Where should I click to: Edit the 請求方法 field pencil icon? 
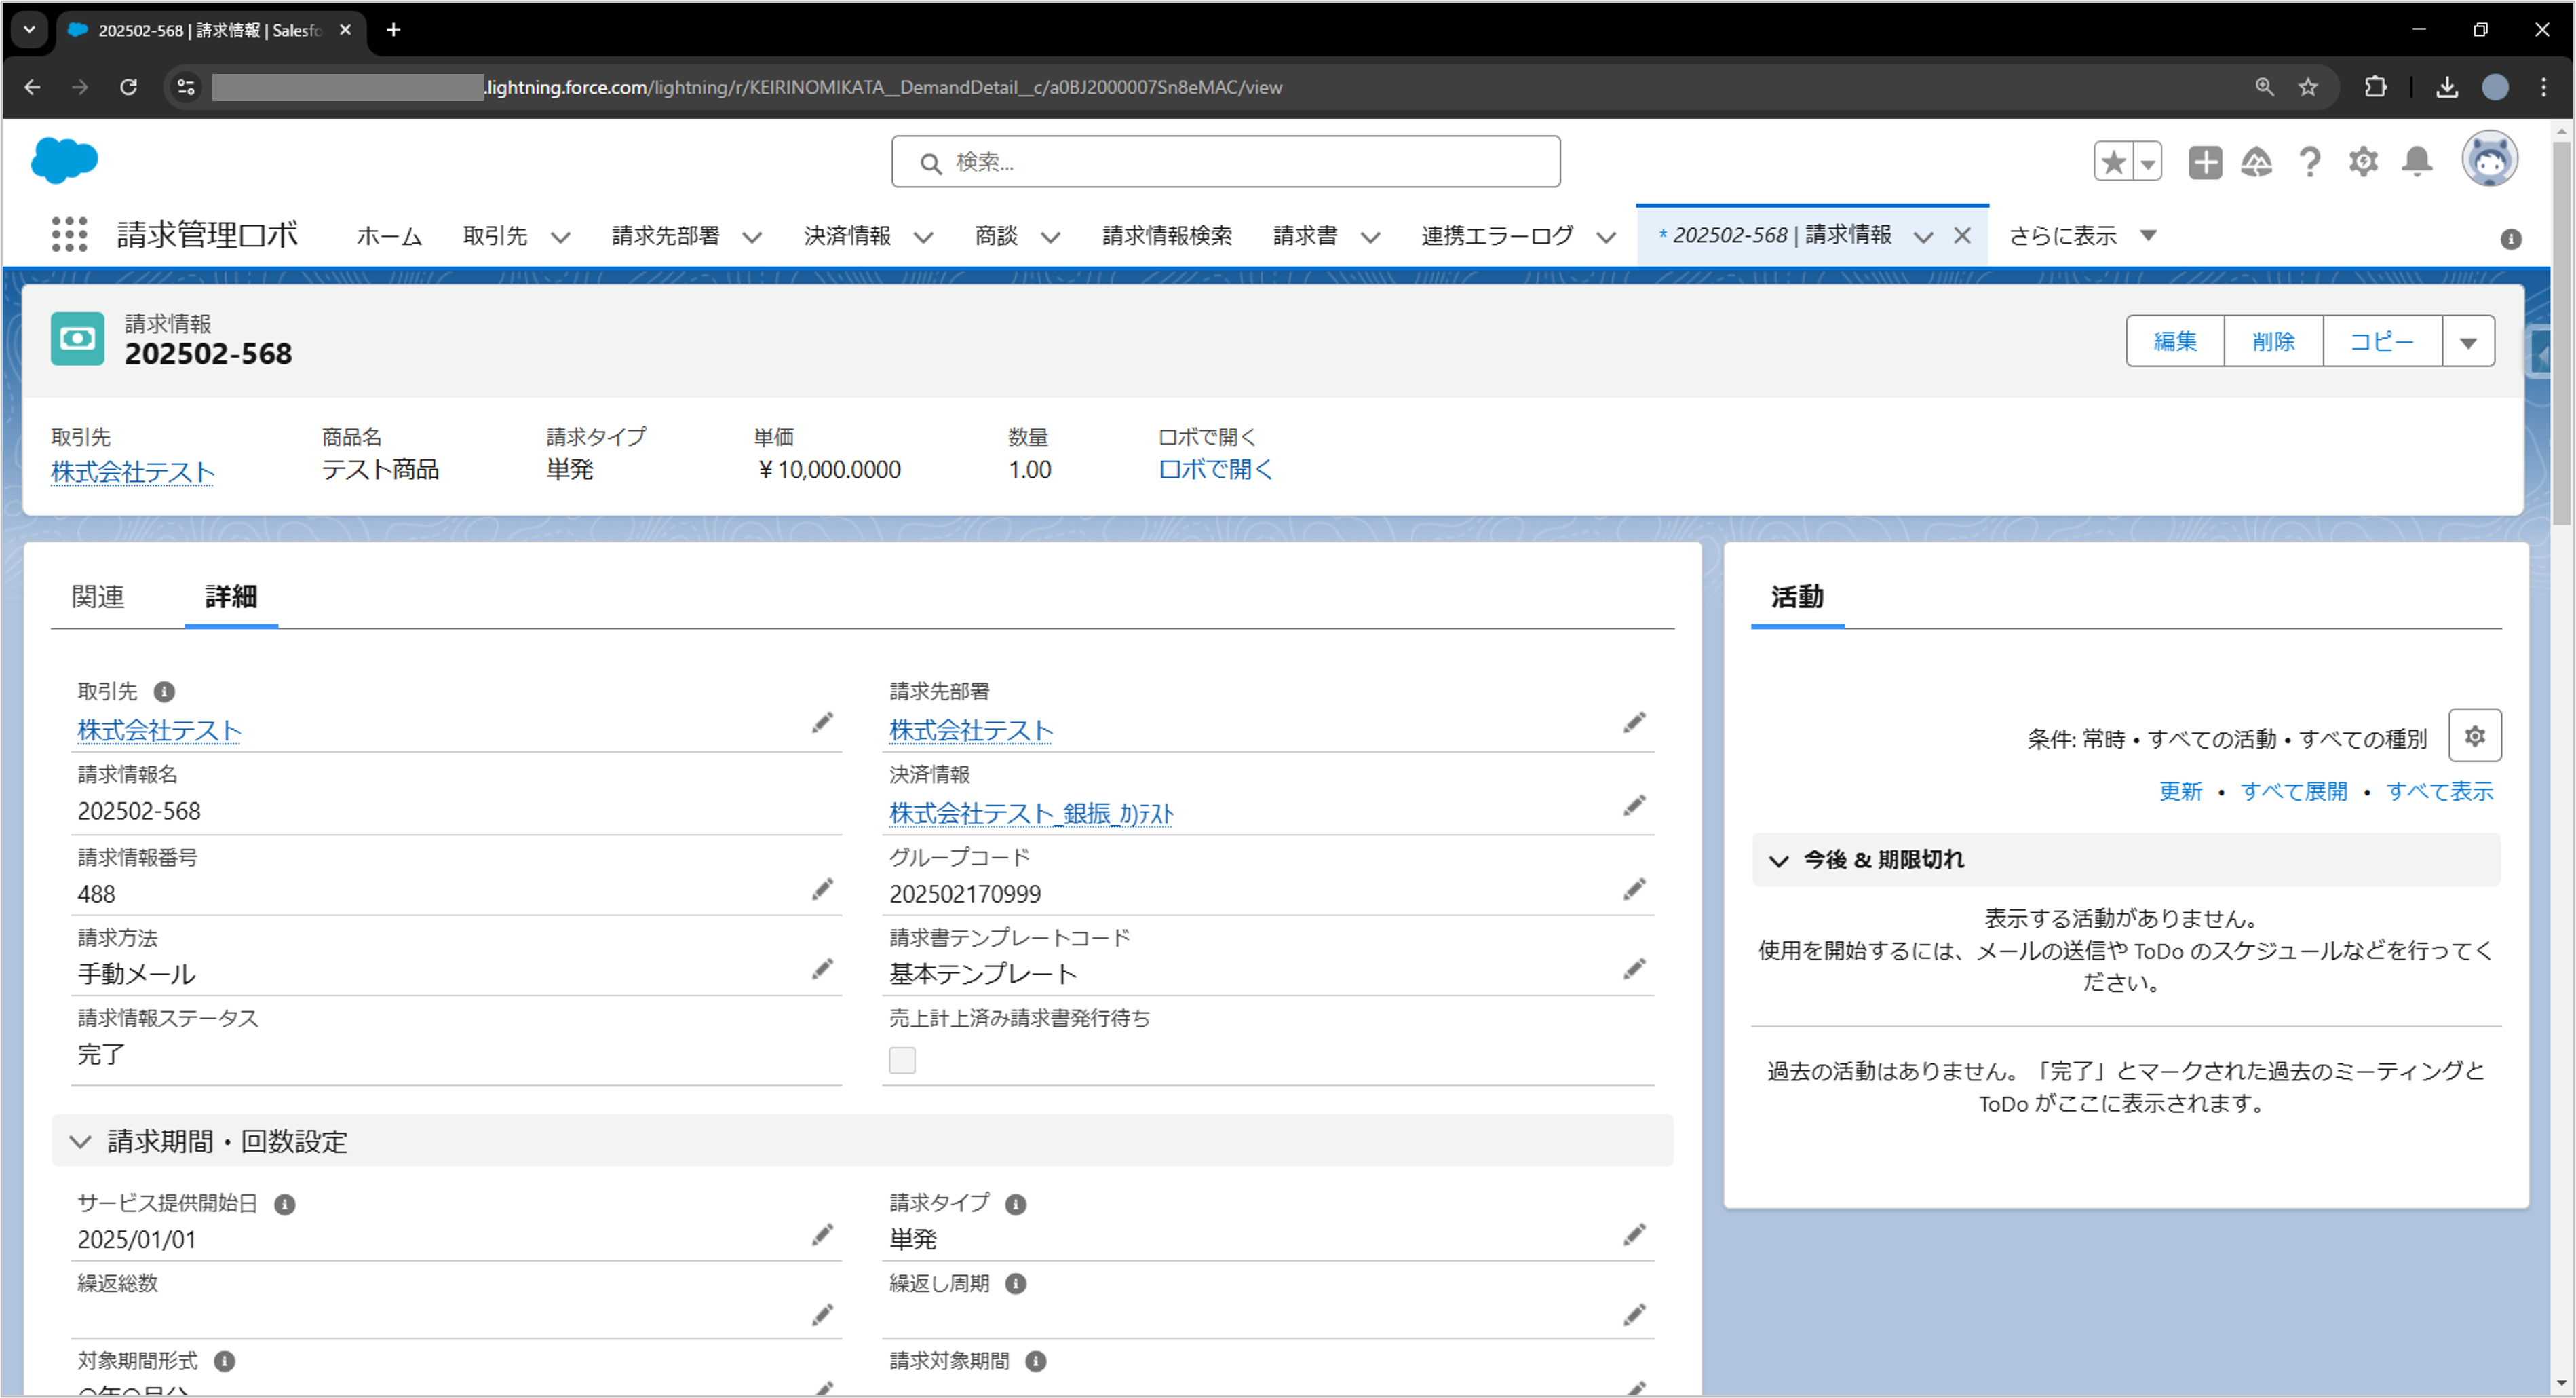(822, 970)
